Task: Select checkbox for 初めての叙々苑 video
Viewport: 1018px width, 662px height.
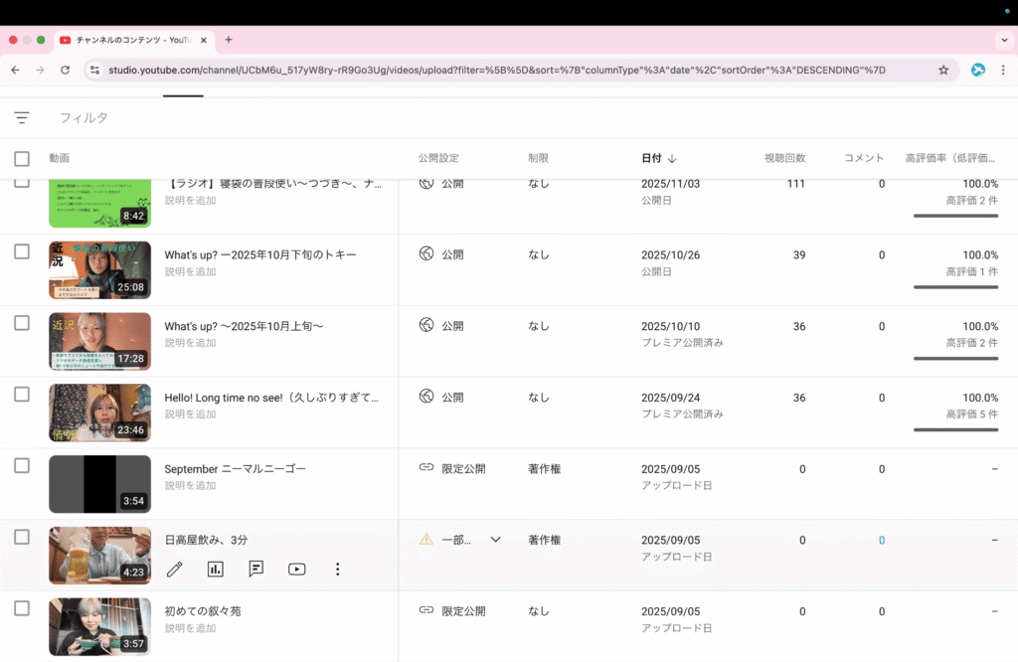Action: pos(22,608)
